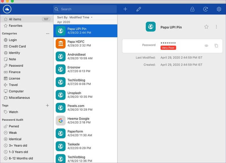Select Erosnow list item
This screenshot has height=163, width=226.
tap(85, 69)
